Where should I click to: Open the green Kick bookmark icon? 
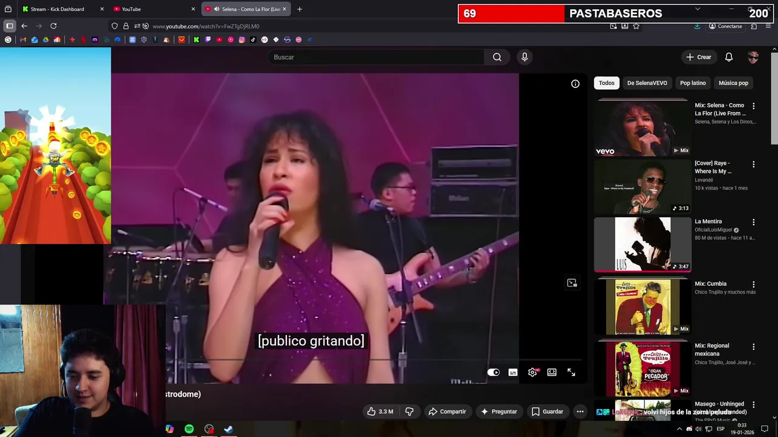coord(196,39)
